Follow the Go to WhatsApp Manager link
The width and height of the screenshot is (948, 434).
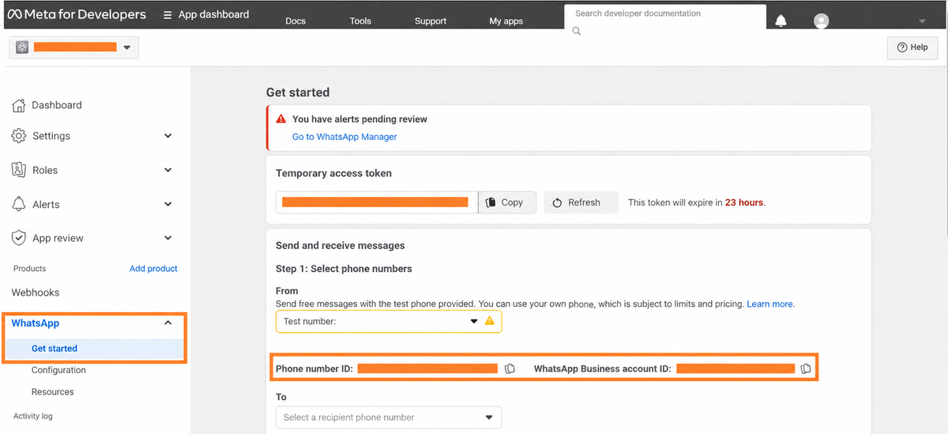(x=344, y=137)
